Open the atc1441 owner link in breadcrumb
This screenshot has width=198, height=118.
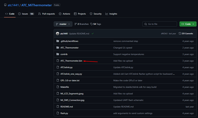pos(13,5)
